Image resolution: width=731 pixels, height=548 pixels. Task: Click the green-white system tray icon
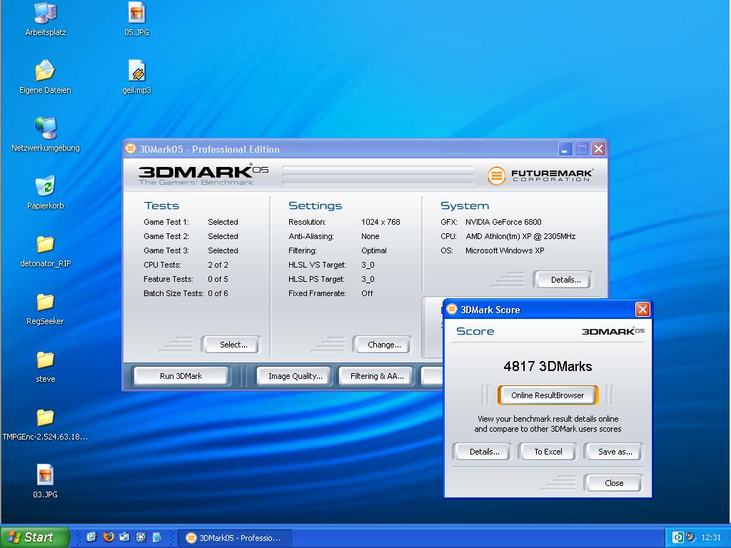pos(678,537)
